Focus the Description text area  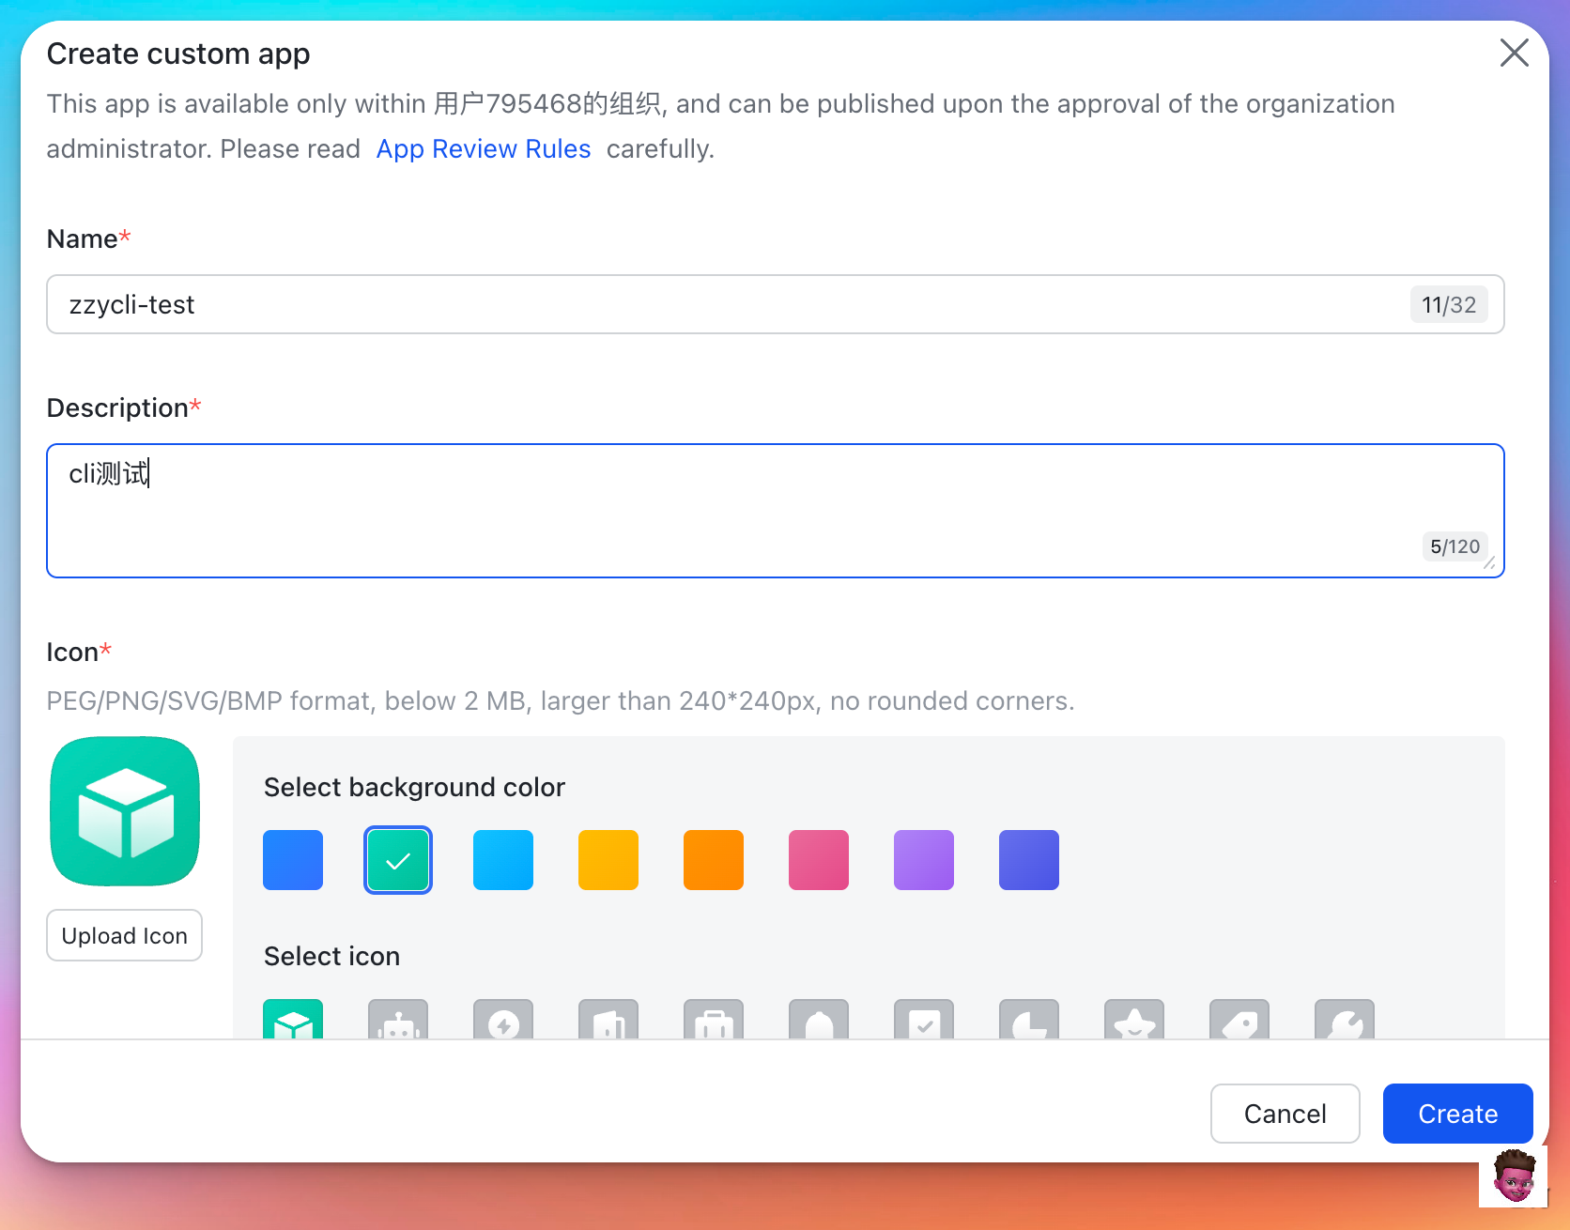pos(776,511)
